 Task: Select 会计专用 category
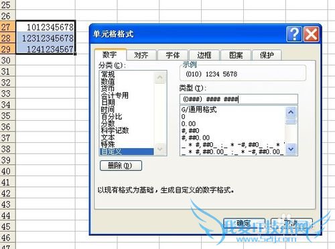pyautogui.click(x=127, y=95)
